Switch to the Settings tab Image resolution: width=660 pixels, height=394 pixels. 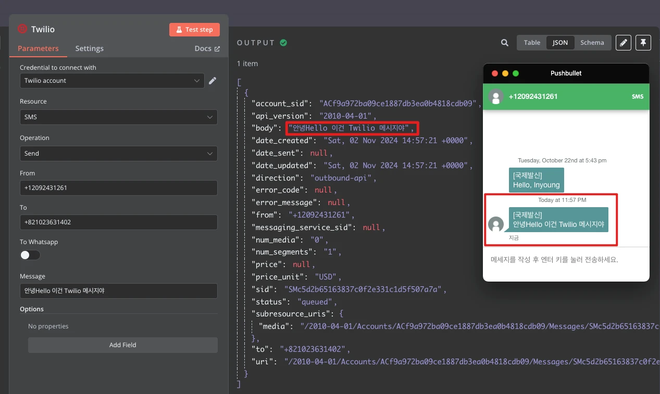tap(90, 48)
